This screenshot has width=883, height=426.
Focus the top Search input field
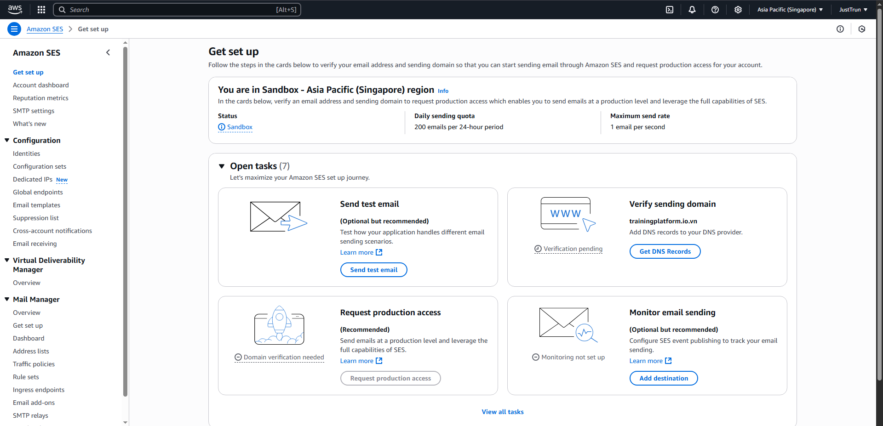177,10
